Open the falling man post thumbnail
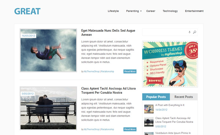Image resolution: width=220 pixels, height=135 pixels. [48, 50]
